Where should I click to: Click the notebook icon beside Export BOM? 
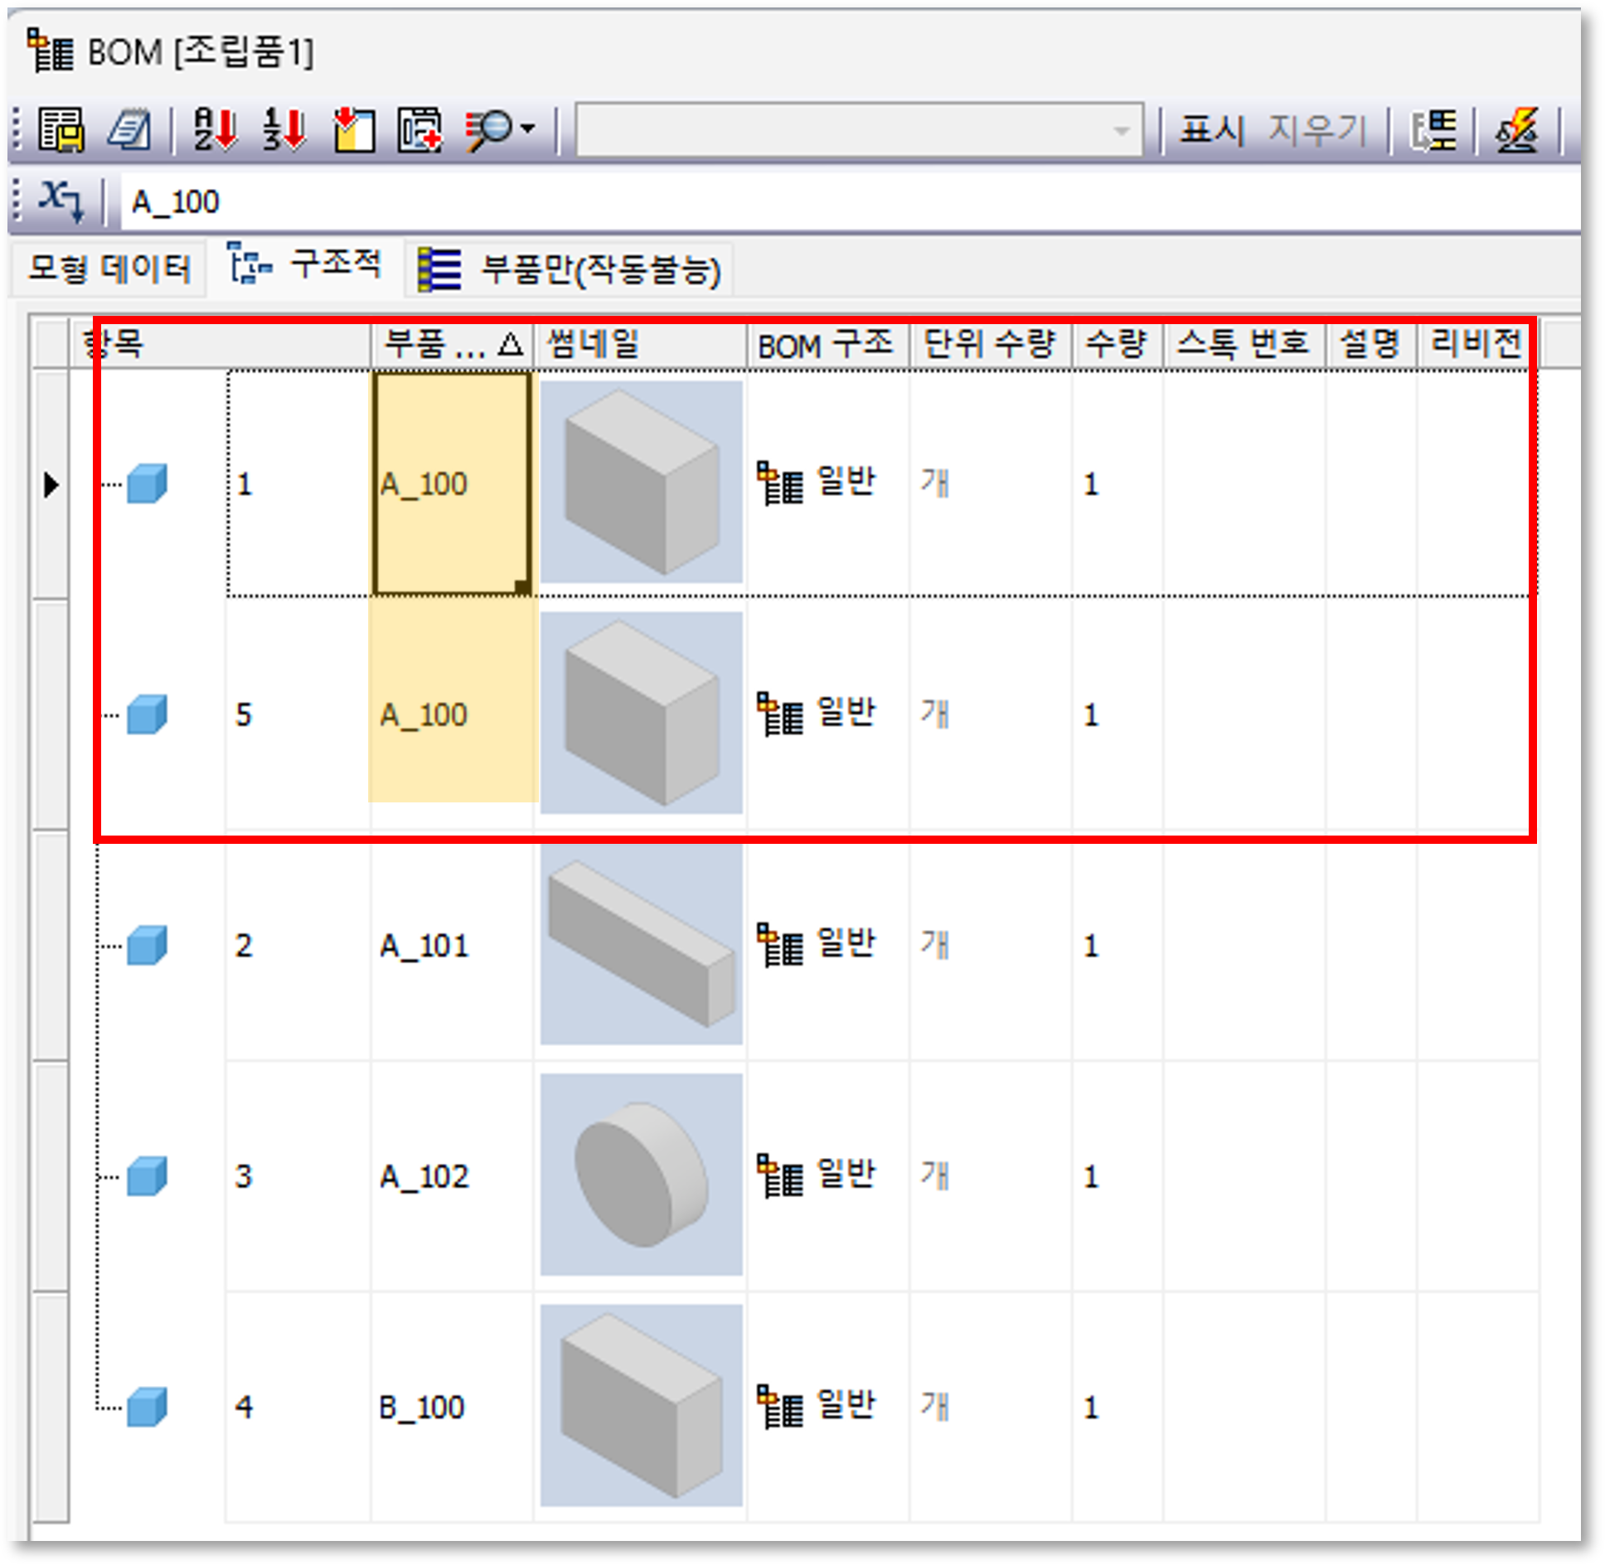tap(129, 129)
